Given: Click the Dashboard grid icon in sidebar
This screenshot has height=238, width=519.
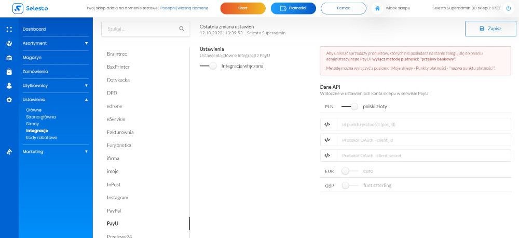Looking at the screenshot, I should [x=9, y=29].
